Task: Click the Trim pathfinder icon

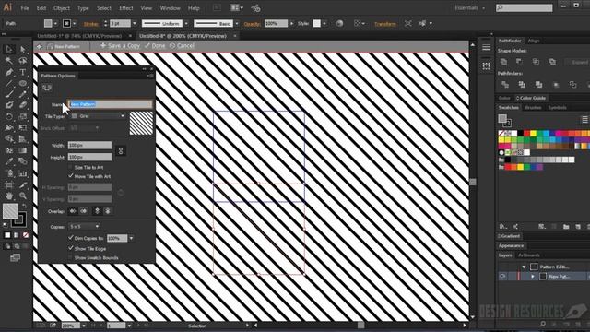Action: click(x=522, y=85)
